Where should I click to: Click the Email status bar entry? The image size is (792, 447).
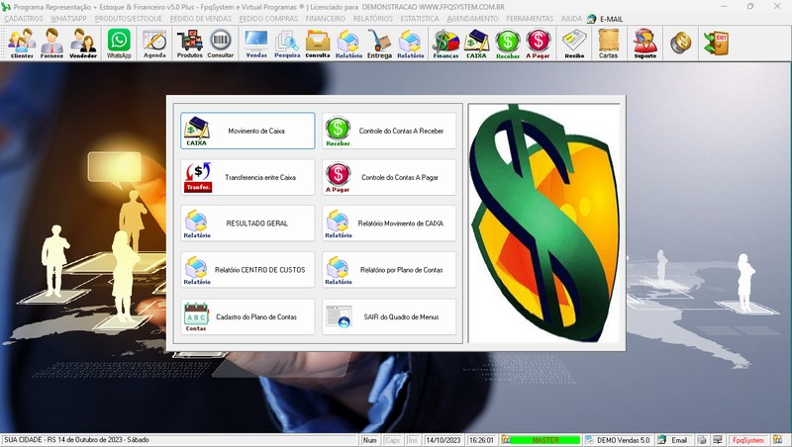coord(674,440)
